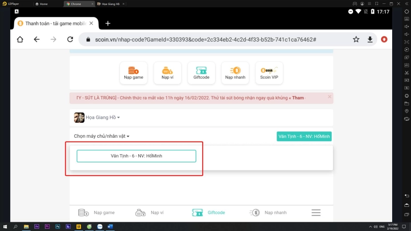This screenshot has height=231, width=411.
Task: Open LDPlayer keyboard mapping tool
Action: [407, 19]
